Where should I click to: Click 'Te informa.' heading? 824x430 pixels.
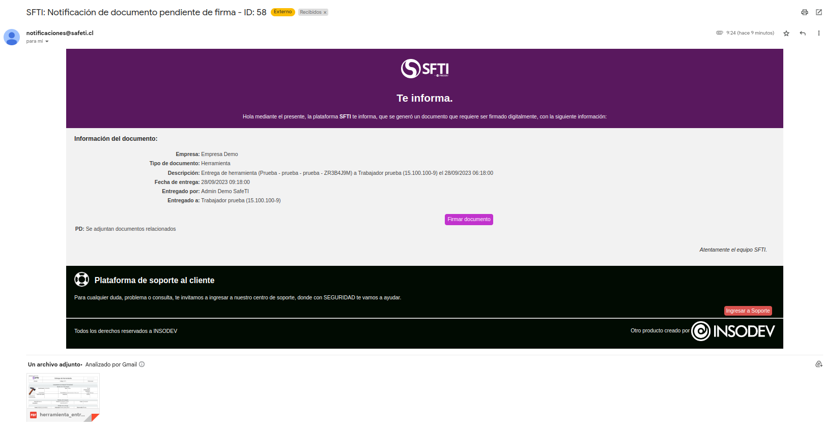424,98
